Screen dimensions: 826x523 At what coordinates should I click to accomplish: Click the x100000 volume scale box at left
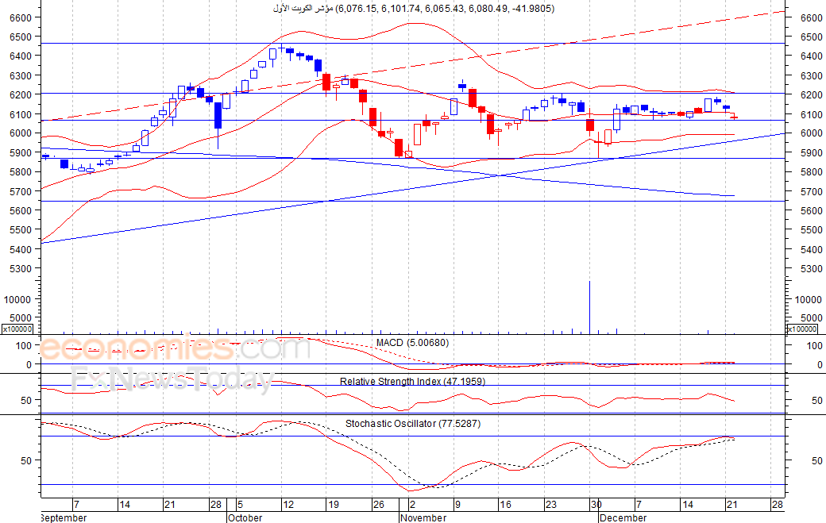(x=17, y=329)
